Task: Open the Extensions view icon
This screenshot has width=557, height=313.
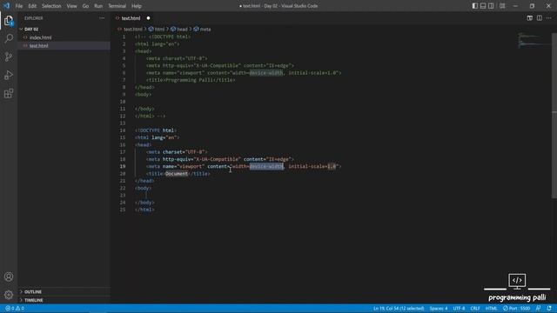Action: click(x=9, y=93)
